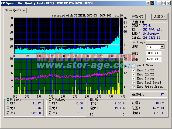This screenshot has height=129, width=172.
Task: Uncheck Show C1/PIE option
Action: 133,70
